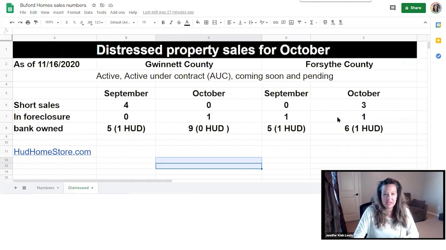Open the All Sheets list icon

coord(24,188)
